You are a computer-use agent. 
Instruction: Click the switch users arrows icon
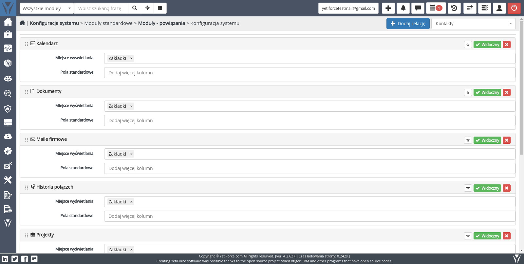(x=470, y=8)
